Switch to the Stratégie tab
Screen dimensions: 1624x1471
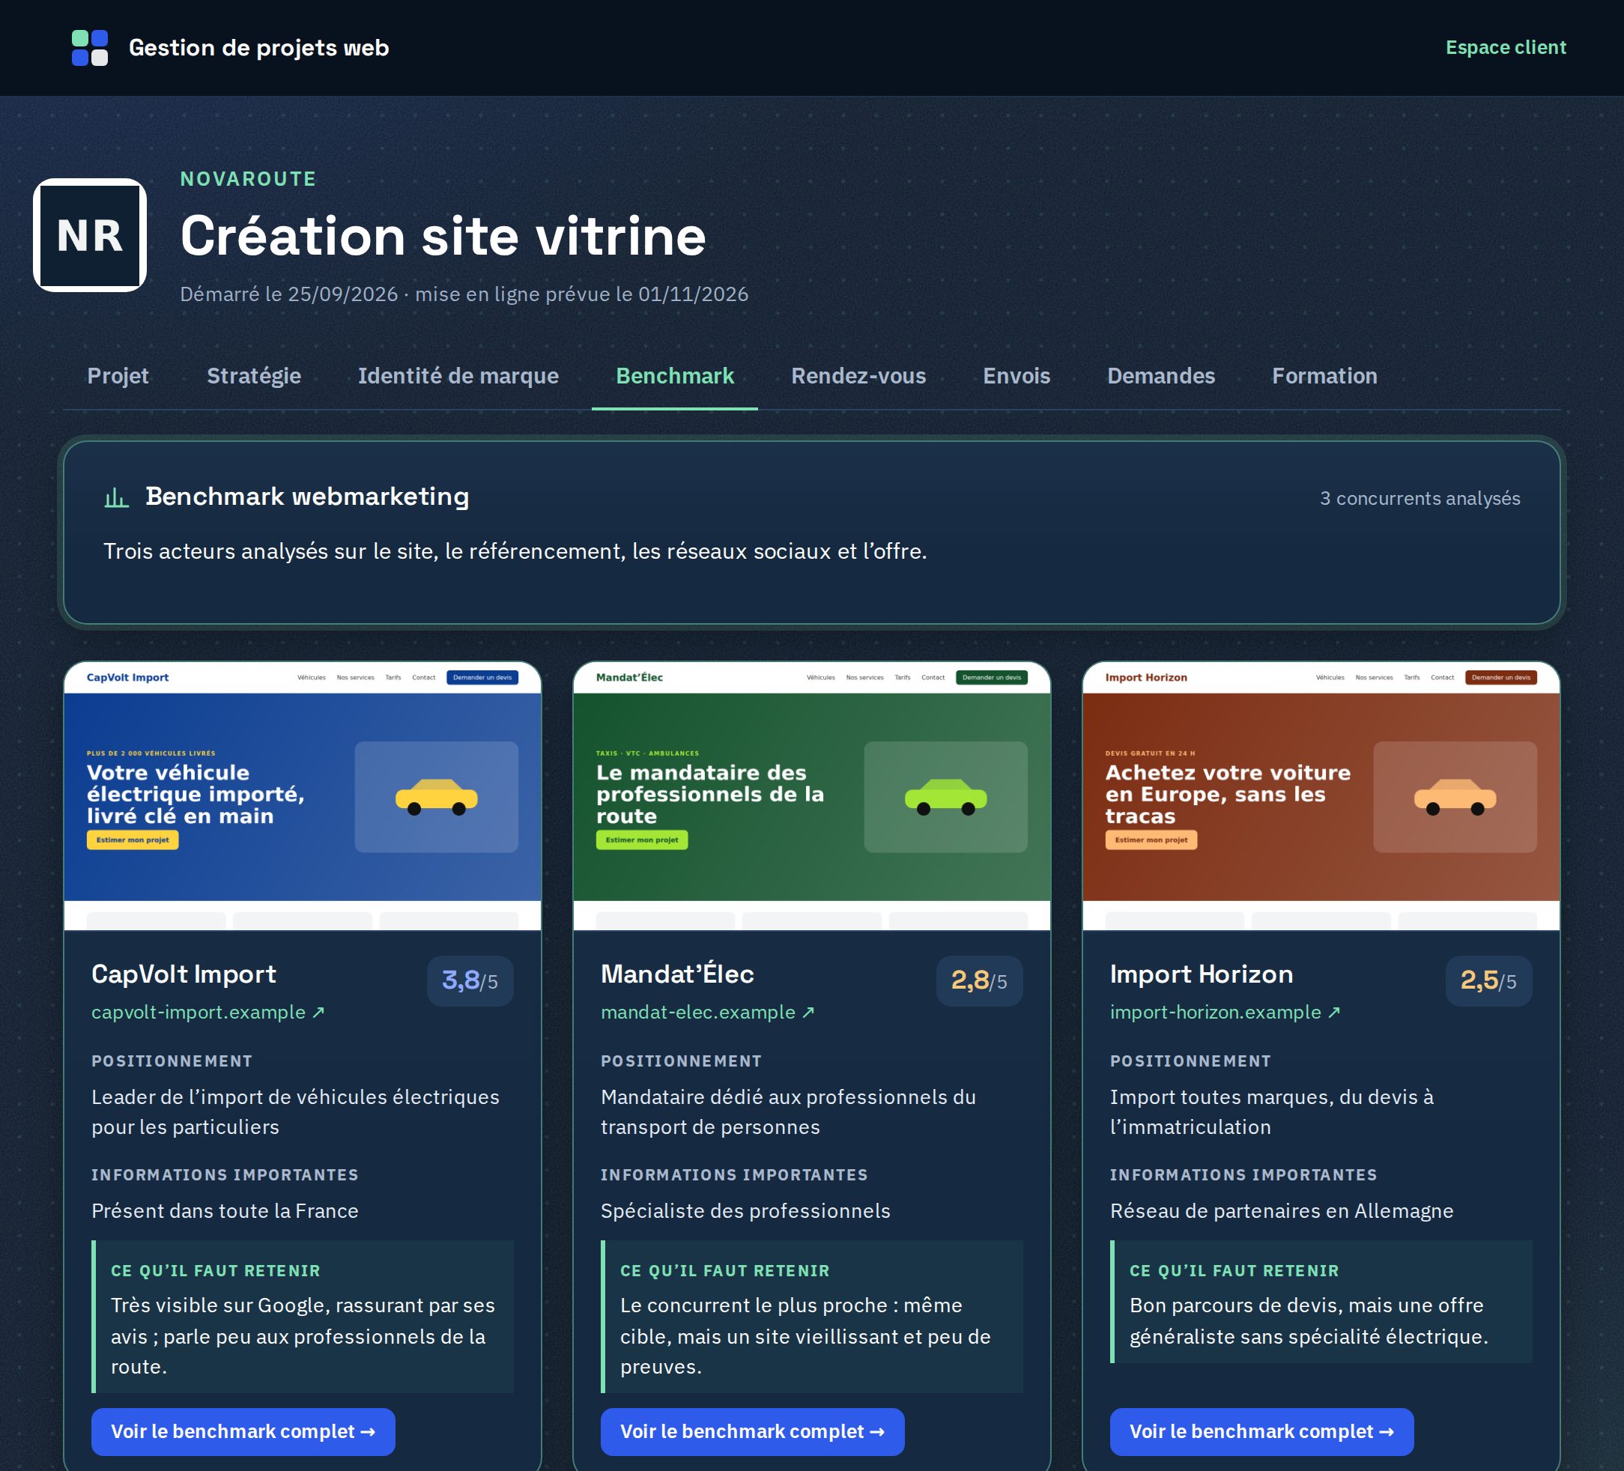254,375
